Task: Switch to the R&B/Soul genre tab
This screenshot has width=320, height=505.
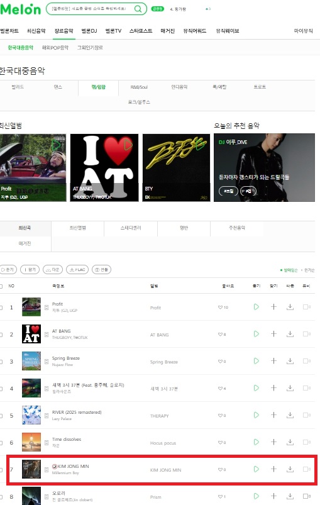Action: [139, 87]
